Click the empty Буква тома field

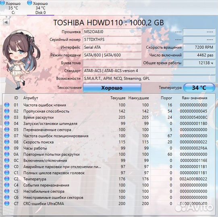point(112,63)
